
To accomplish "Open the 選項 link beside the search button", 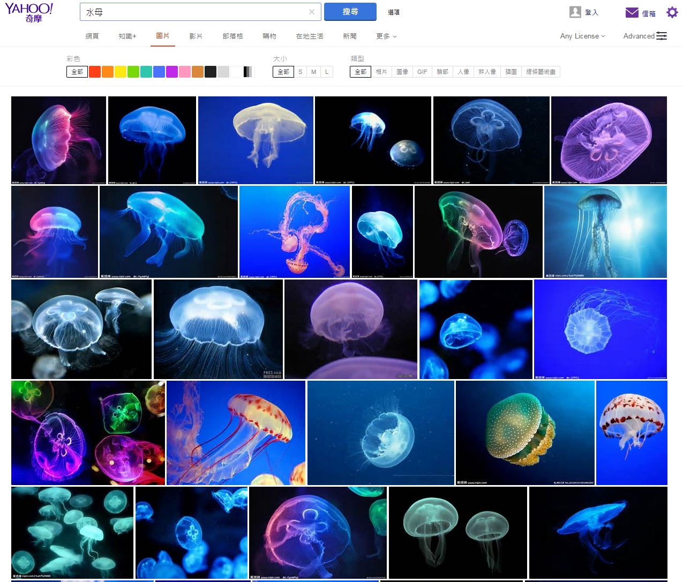I will coord(394,12).
